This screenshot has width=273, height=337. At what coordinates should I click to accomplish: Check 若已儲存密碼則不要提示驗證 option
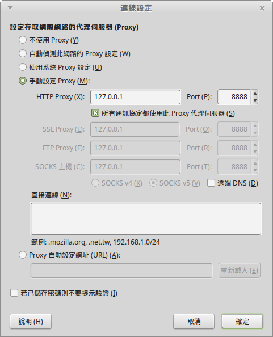click(x=14, y=293)
